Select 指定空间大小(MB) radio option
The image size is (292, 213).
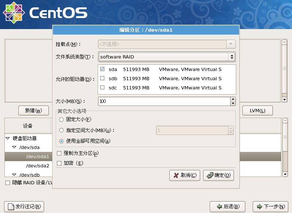(61, 130)
